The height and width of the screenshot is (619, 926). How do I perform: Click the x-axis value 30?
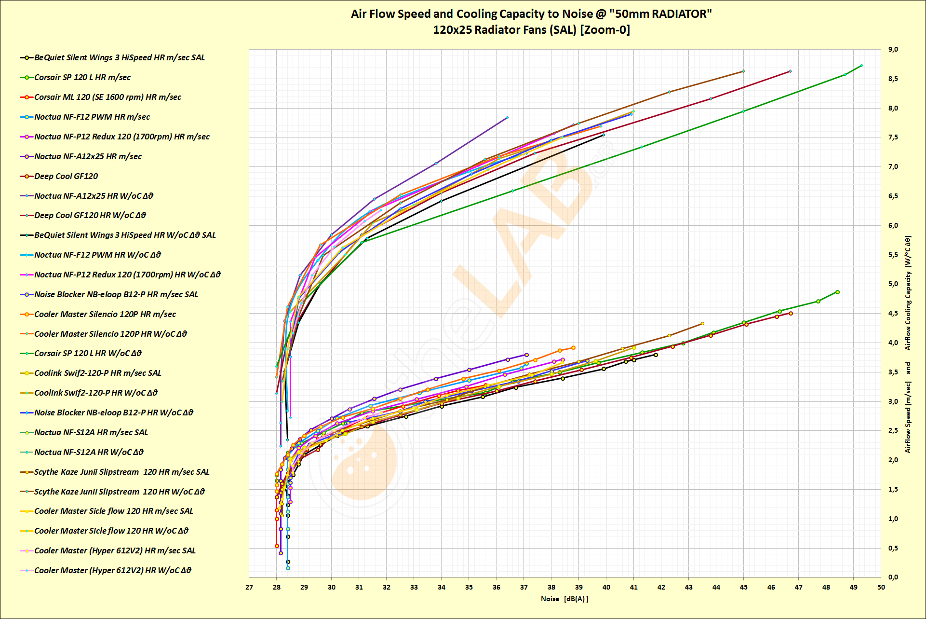point(332,587)
